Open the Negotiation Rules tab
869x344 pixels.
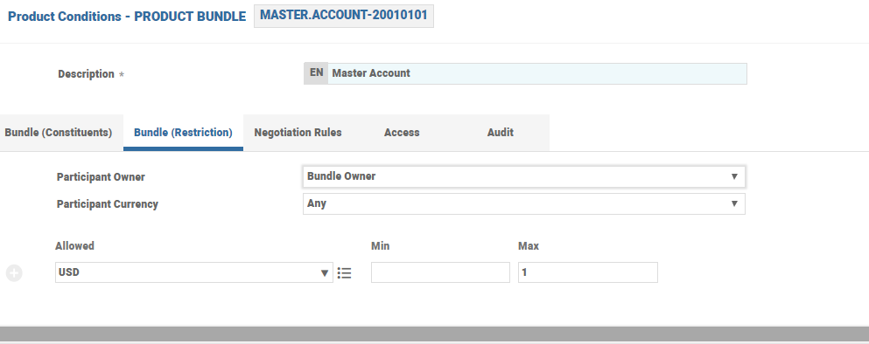pyautogui.click(x=298, y=133)
